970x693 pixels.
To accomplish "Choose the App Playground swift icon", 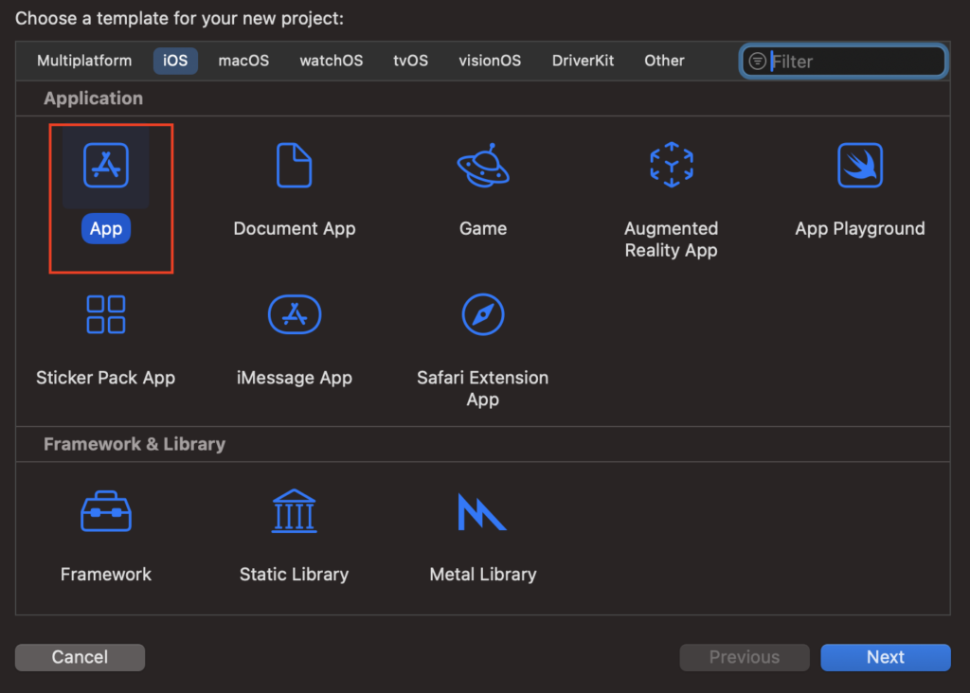I will [x=860, y=165].
